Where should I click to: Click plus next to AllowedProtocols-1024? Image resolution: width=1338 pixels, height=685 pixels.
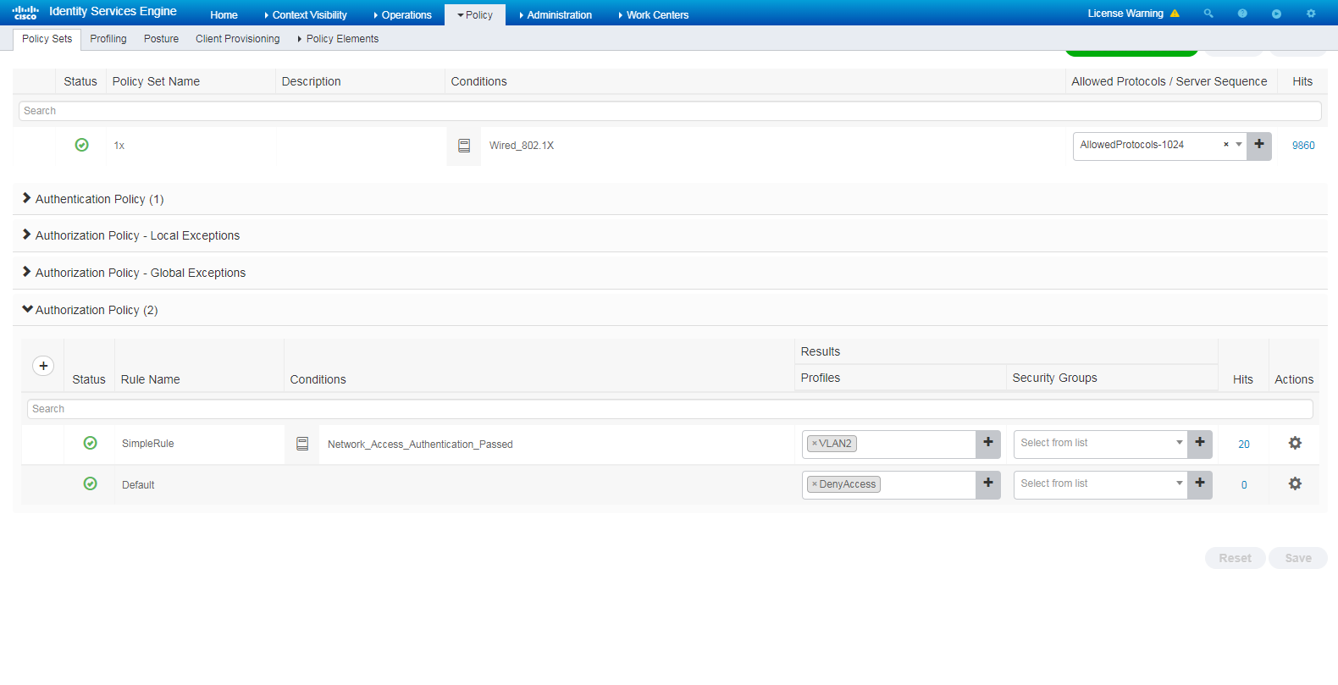tap(1259, 145)
